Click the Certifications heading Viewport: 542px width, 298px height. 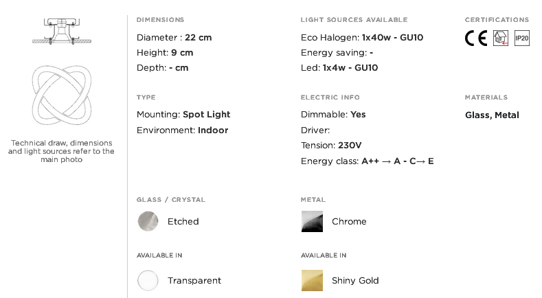pyautogui.click(x=497, y=20)
